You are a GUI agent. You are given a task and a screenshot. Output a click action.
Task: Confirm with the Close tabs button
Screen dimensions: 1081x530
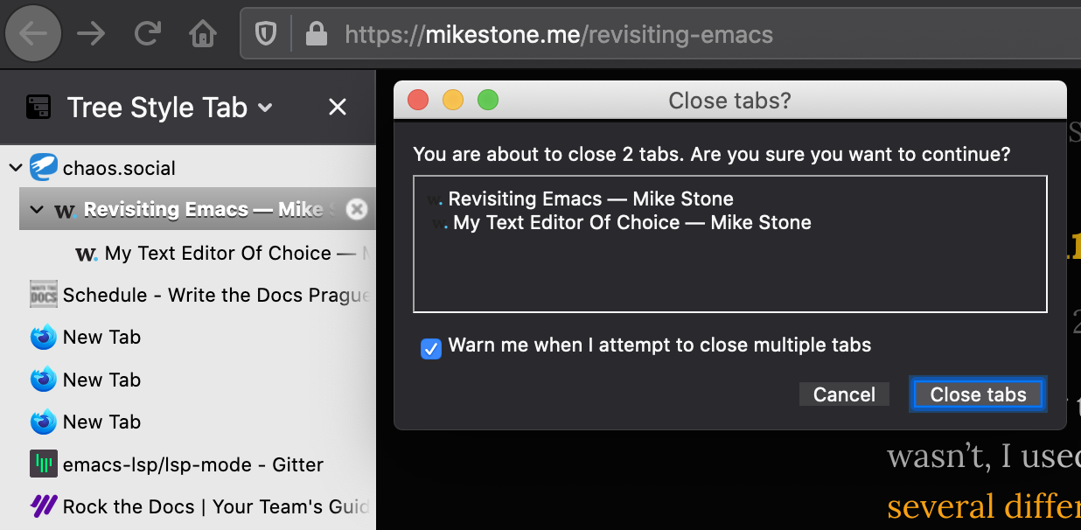[x=978, y=394]
